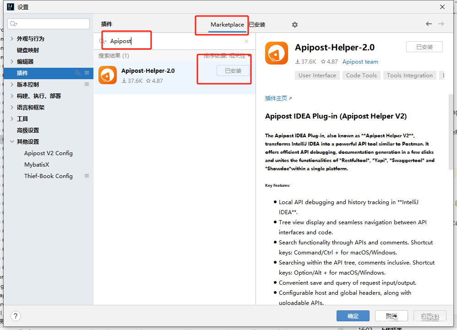Screen dimensions: 457x330
Task: Click the 4.87 rating in plugin details
Action: pos(329,62)
